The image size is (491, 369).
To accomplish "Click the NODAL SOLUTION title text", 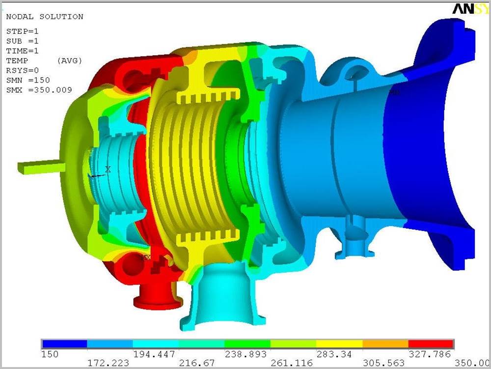I will tap(45, 17).
